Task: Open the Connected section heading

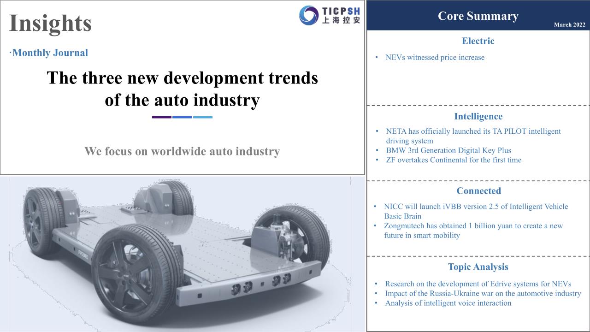Action: pos(478,191)
